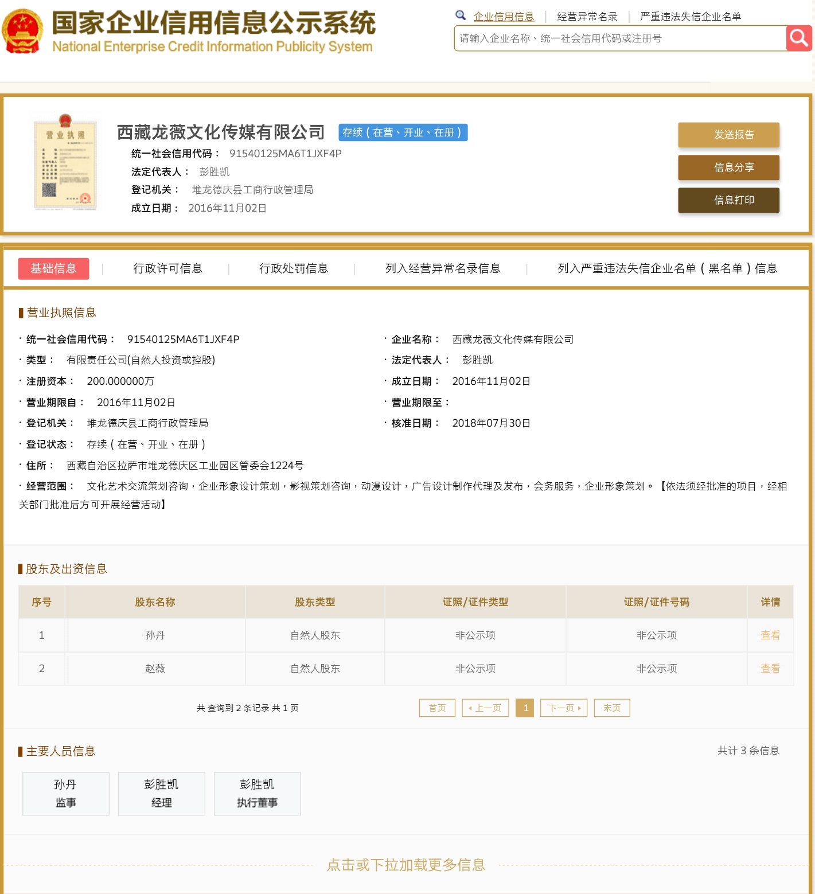The width and height of the screenshot is (815, 894).
Task: Click the small search icon beside 企业信用信息
Action: click(461, 15)
